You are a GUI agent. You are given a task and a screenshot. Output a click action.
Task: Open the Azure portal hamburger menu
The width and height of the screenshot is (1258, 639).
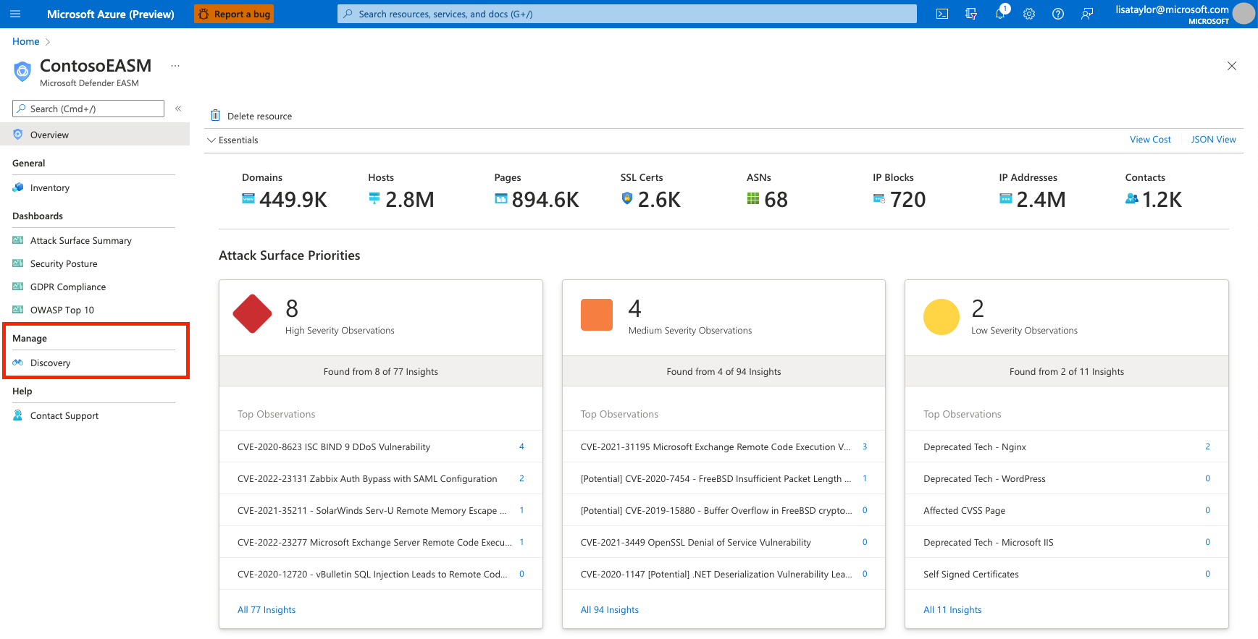click(x=15, y=14)
